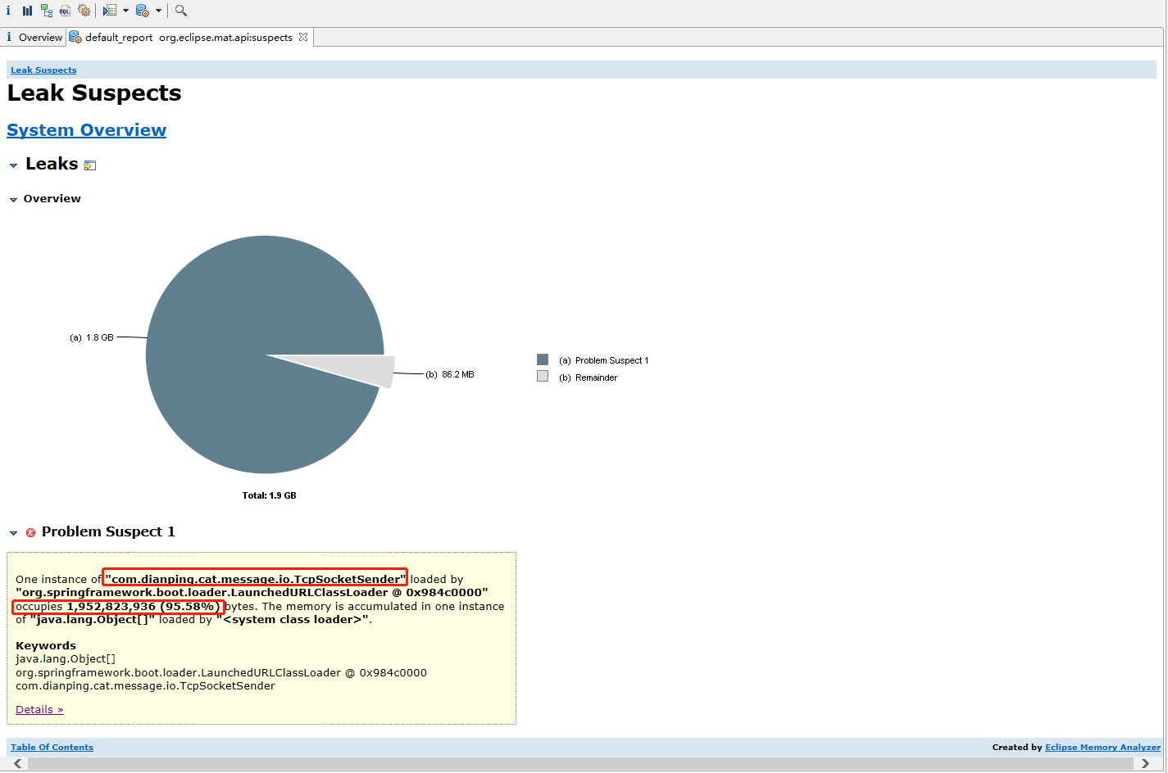Click the magnifier search icon in toolbar

181,11
